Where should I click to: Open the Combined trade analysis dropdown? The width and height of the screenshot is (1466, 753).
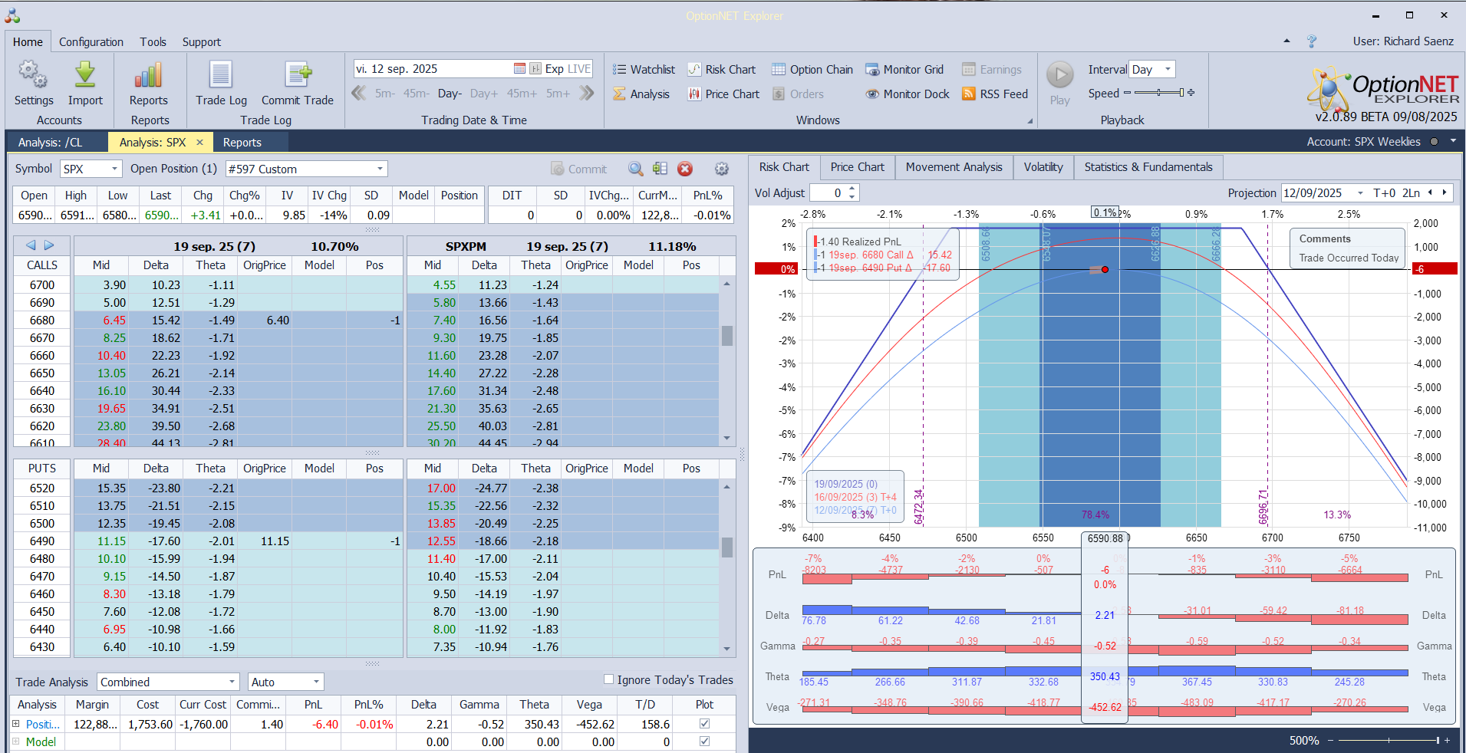pos(232,682)
